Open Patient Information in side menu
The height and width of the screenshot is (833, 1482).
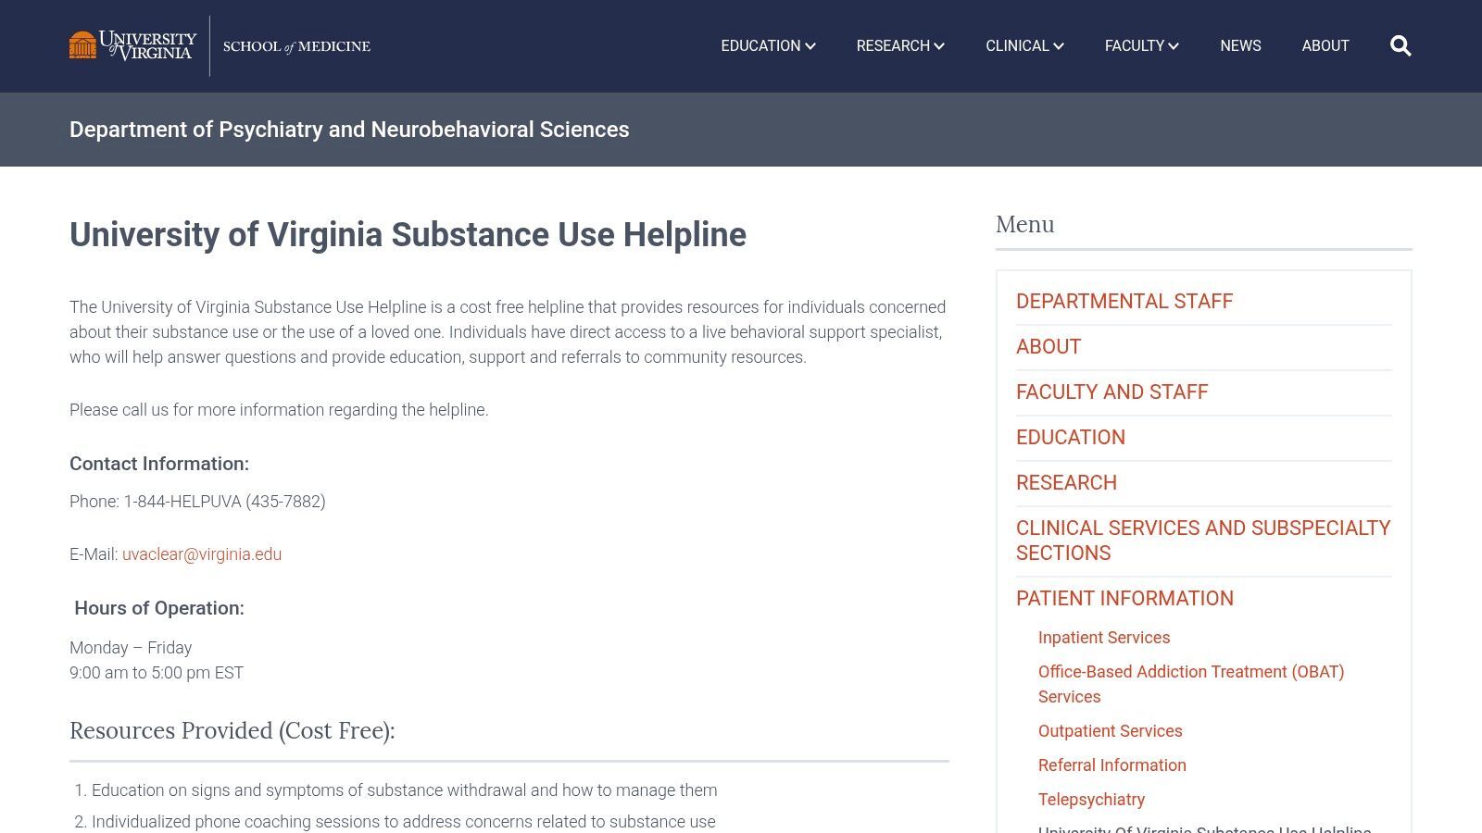point(1124,599)
